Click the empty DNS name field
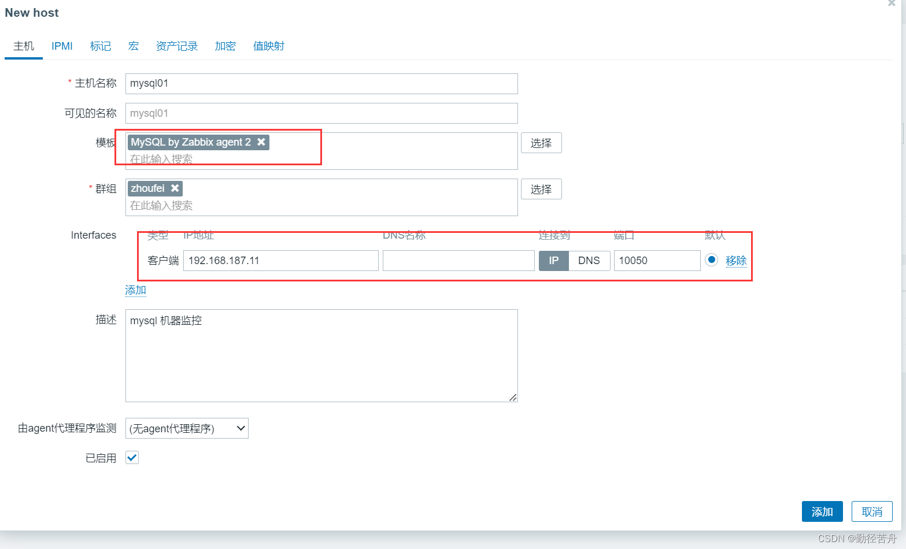Viewport: 906px width, 549px height. [458, 261]
